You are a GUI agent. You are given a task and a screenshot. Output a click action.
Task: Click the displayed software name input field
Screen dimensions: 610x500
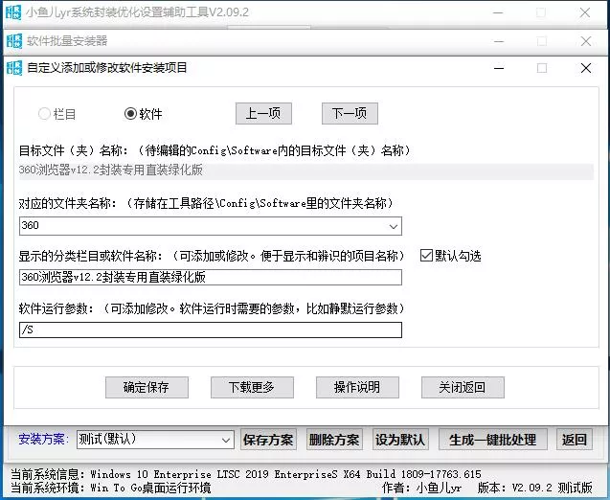[210, 278]
